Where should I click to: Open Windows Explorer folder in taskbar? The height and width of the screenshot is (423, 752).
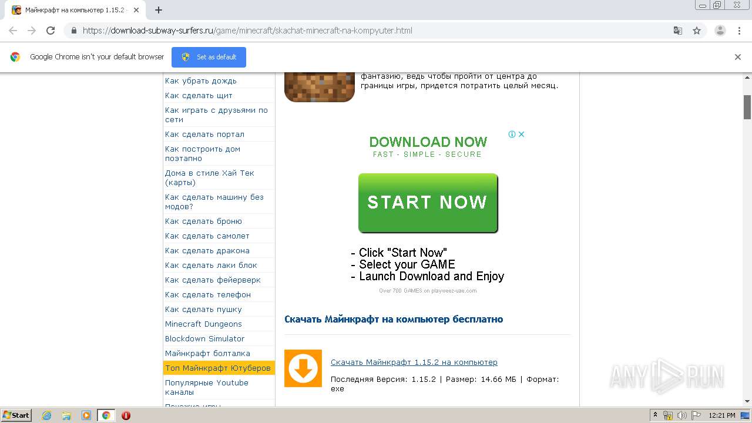tap(66, 415)
